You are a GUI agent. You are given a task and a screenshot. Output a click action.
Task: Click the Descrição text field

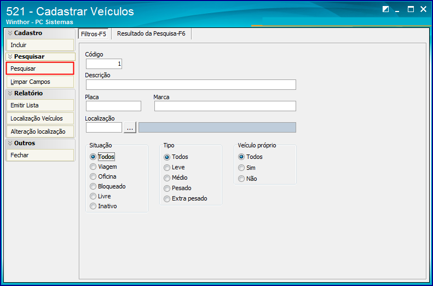[191, 84]
